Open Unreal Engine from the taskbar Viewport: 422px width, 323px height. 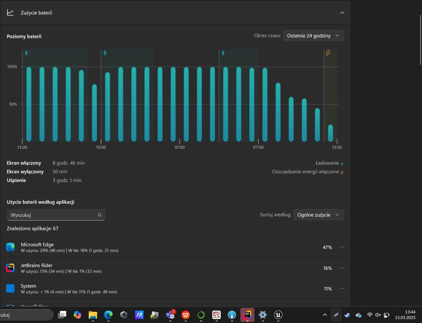pos(278,315)
